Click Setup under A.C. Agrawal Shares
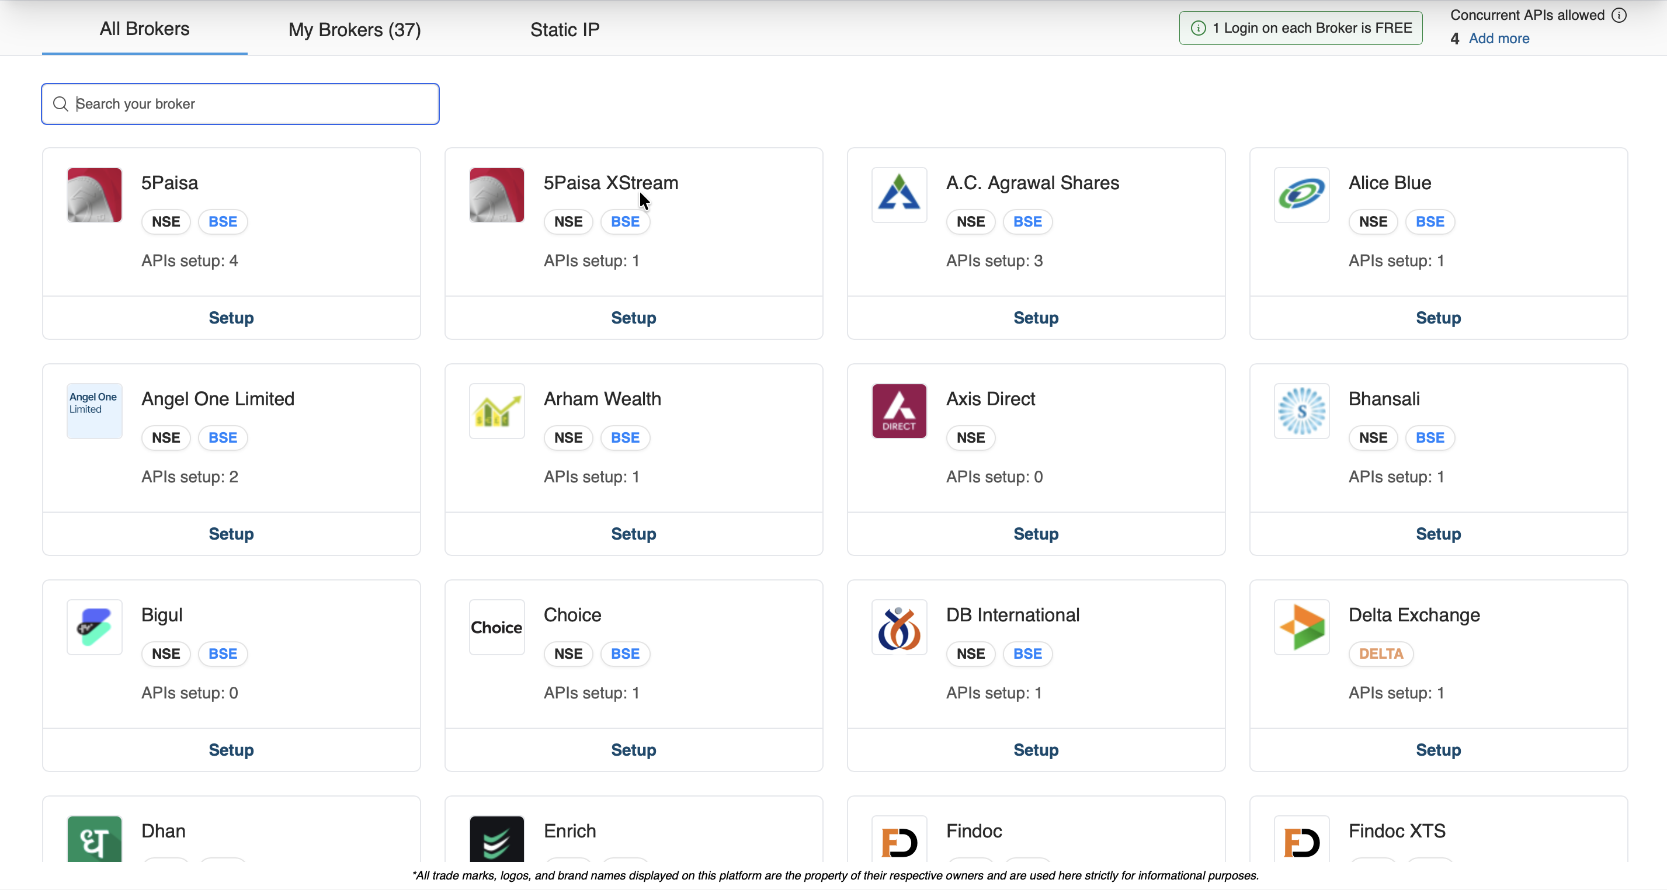 tap(1036, 318)
